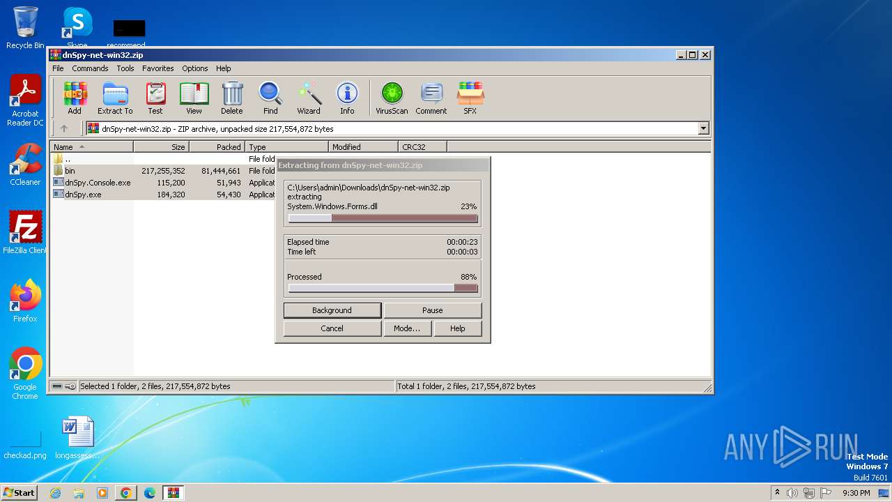Sort by the Name column header
Screen dimensions: 892x502
91,146
